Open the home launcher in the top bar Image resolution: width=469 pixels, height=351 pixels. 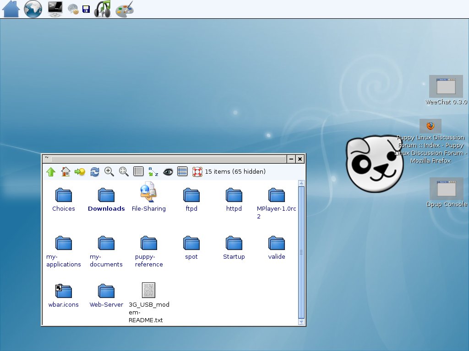[11, 9]
